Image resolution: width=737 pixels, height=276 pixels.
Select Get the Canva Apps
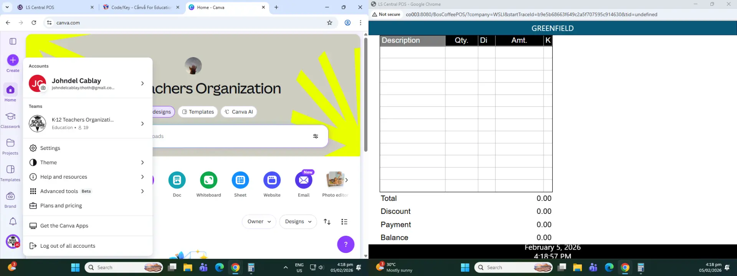tap(88, 226)
